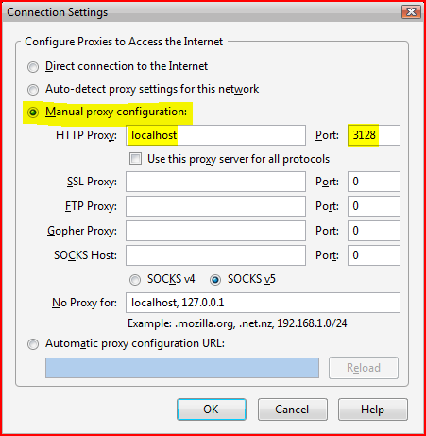426x436 pixels.
Task: Click the SSL Proxy text field
Action: (x=215, y=182)
